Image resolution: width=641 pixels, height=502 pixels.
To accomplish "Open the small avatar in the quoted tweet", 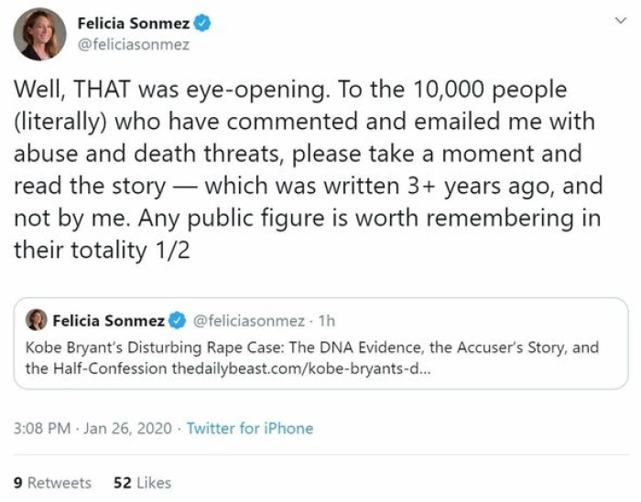I will (36, 320).
